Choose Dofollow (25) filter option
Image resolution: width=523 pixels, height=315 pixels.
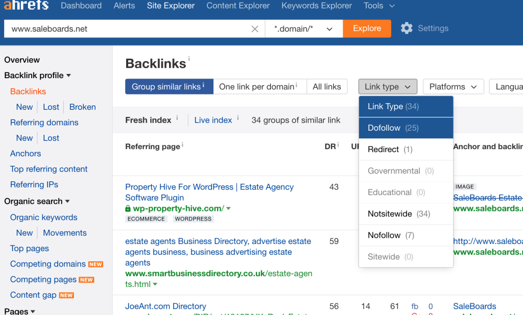[x=406, y=128]
